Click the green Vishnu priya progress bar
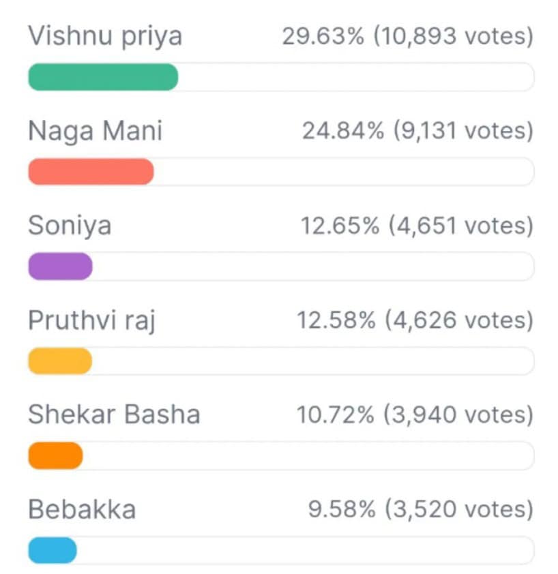Viewport: 558px width, 574px height. 103,77
